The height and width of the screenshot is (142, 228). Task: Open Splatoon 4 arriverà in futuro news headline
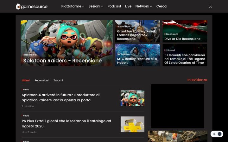click(x=60, y=98)
